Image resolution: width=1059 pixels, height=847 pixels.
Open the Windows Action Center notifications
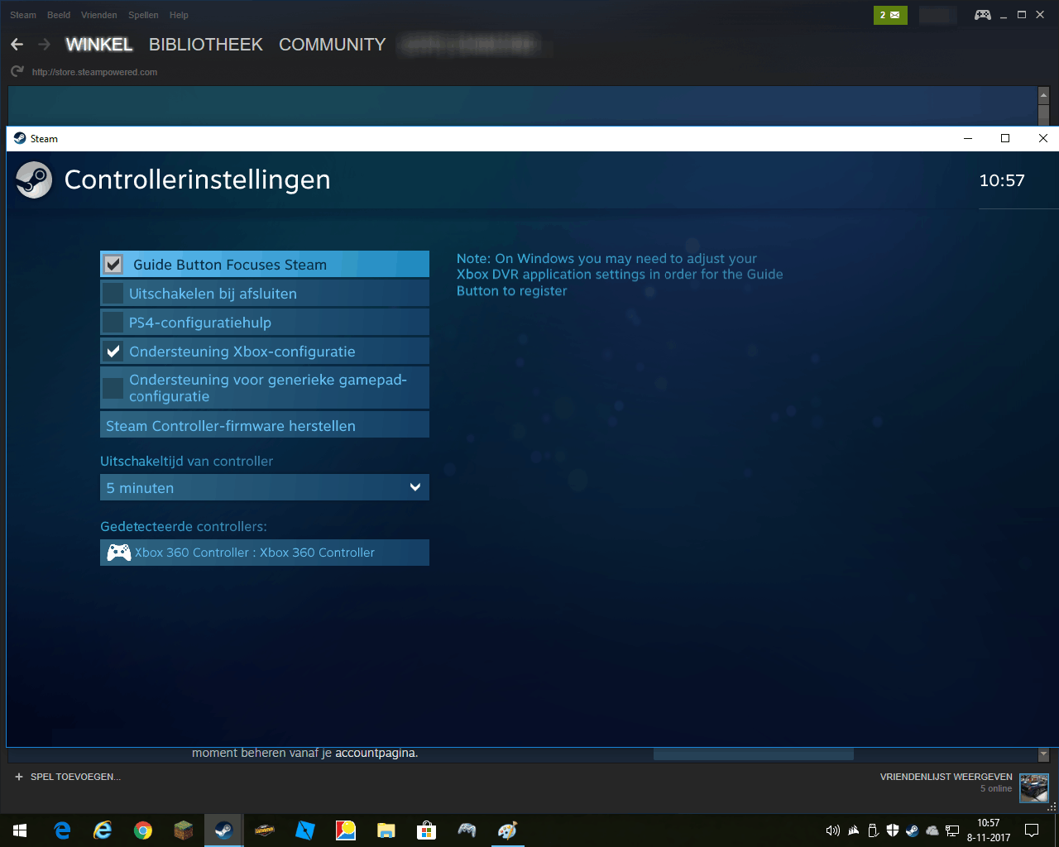1032,830
